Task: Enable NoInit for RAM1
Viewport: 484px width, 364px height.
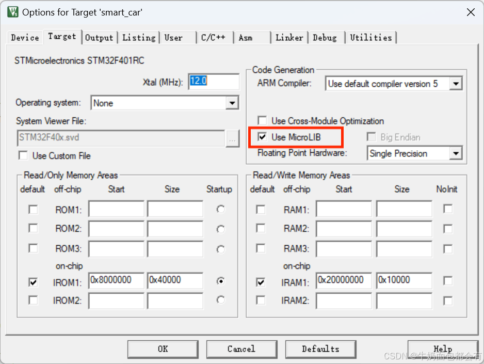Action: 448,209
